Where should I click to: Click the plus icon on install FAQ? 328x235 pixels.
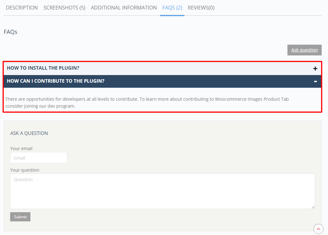[x=315, y=68]
